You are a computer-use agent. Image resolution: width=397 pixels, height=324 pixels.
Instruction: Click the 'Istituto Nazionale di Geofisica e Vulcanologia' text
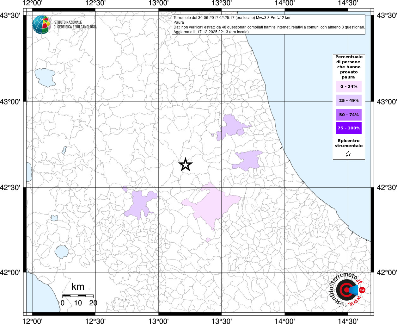75,25
